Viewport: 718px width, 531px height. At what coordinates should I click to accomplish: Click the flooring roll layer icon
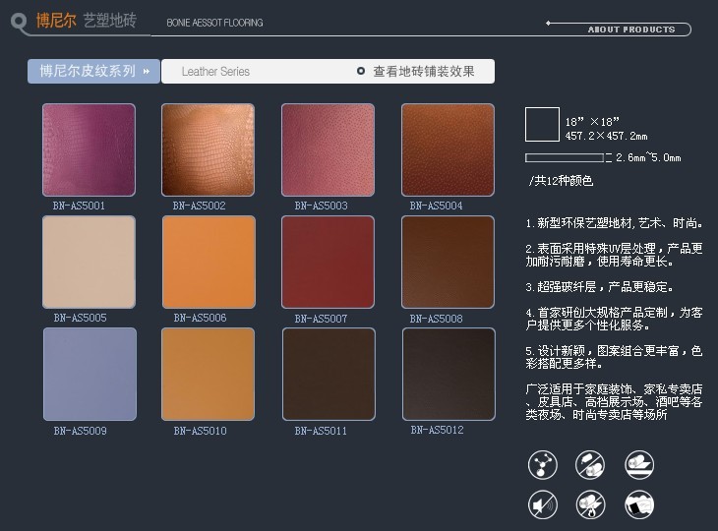click(x=639, y=463)
